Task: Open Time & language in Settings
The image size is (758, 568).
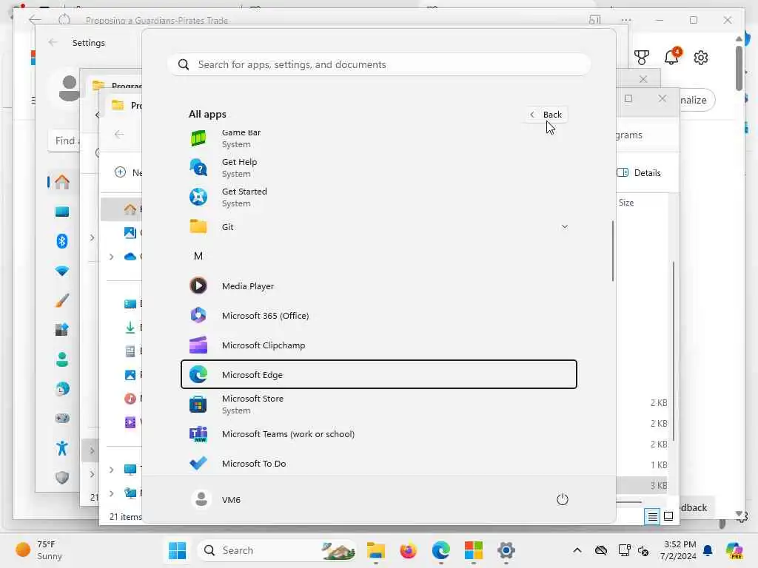Action: (62, 389)
